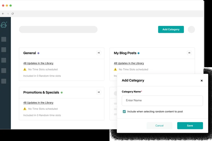Cancel the Add Category dialog
This screenshot has width=212, height=141.
159,126
